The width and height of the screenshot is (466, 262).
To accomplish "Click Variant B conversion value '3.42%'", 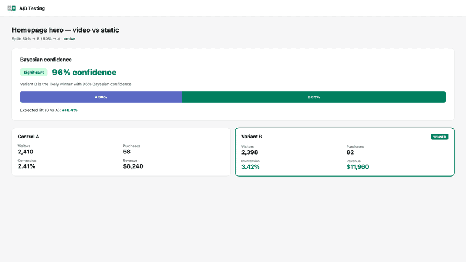I will pos(250,167).
